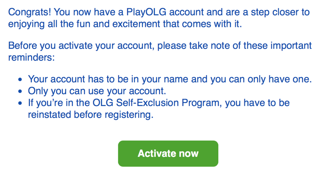328x180 pixels.
Task: Click the third bullet point dot
Action: click(x=20, y=103)
